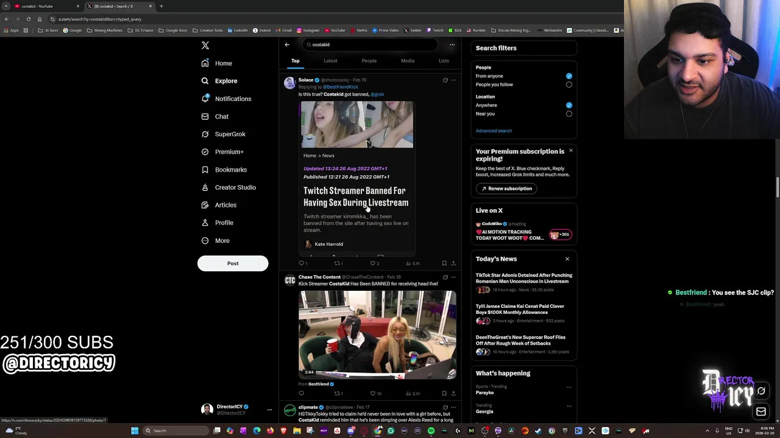The width and height of the screenshot is (780, 438).
Task: Reload the page in browser toolbar
Action: click(x=28, y=19)
